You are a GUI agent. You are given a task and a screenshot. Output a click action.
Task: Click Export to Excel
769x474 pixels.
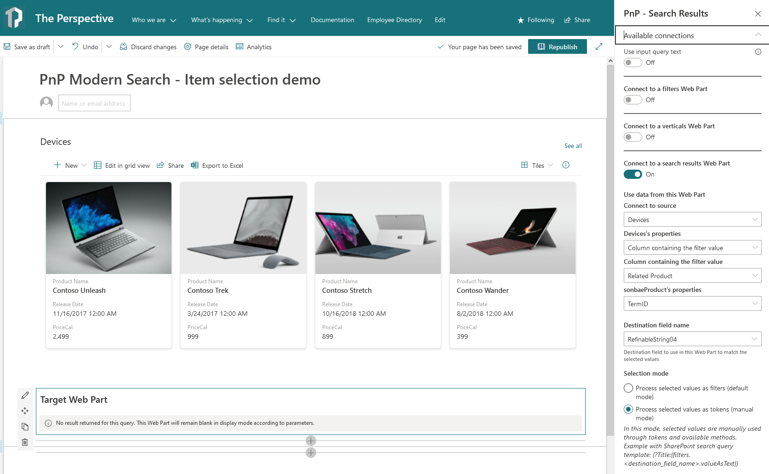(217, 165)
